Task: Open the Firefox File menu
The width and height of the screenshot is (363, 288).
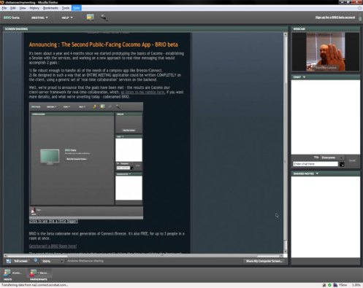Action: click(4, 8)
